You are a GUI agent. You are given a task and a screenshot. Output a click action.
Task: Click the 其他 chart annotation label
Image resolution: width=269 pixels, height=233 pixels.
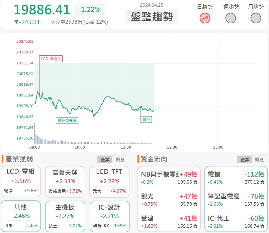(146, 120)
